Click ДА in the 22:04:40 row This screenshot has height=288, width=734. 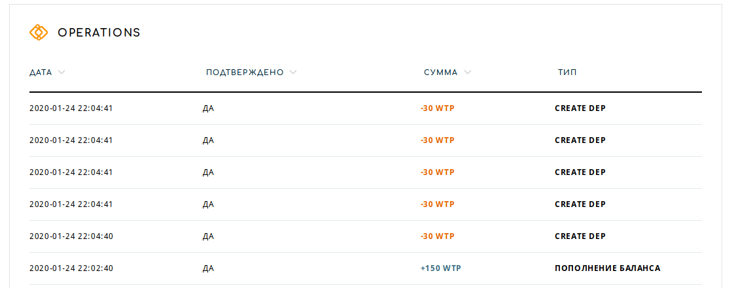[x=208, y=237]
